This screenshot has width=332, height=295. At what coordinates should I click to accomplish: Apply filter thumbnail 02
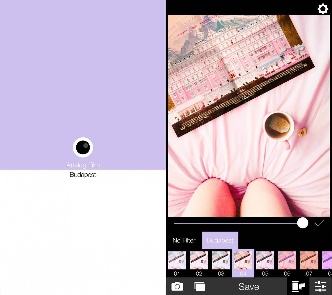click(199, 261)
